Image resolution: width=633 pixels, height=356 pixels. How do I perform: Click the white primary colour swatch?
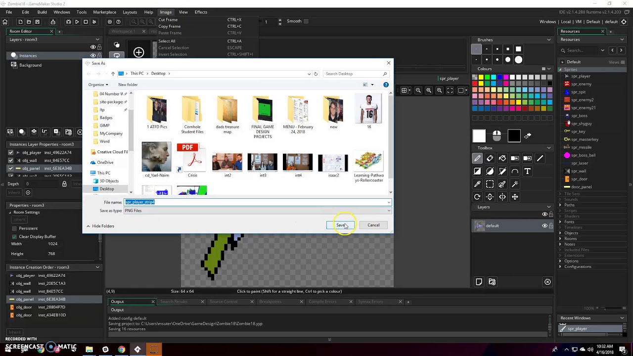coord(479,135)
